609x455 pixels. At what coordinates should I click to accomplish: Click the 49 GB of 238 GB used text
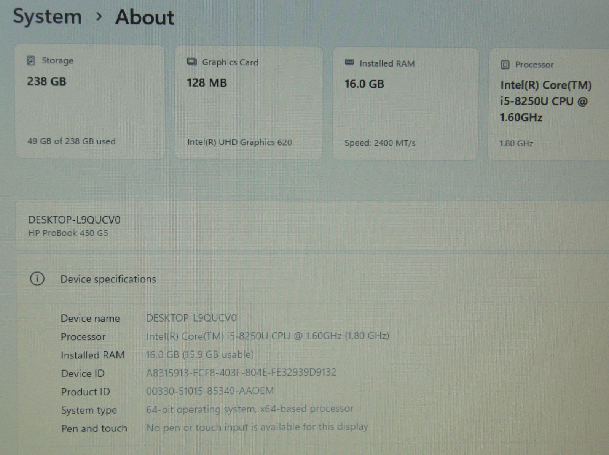(x=71, y=141)
